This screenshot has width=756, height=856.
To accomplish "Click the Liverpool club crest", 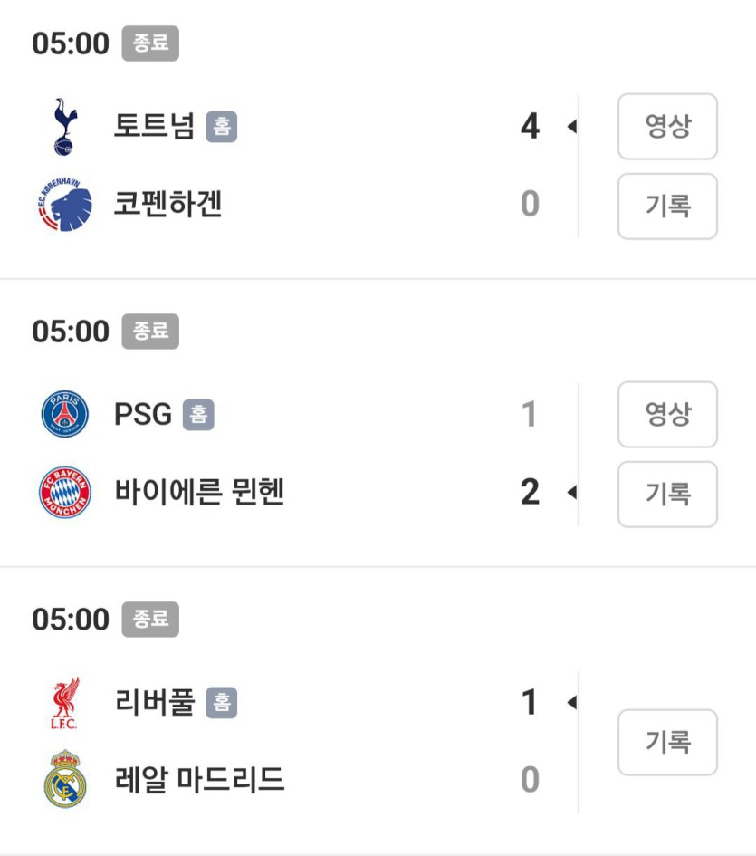I will click(65, 703).
